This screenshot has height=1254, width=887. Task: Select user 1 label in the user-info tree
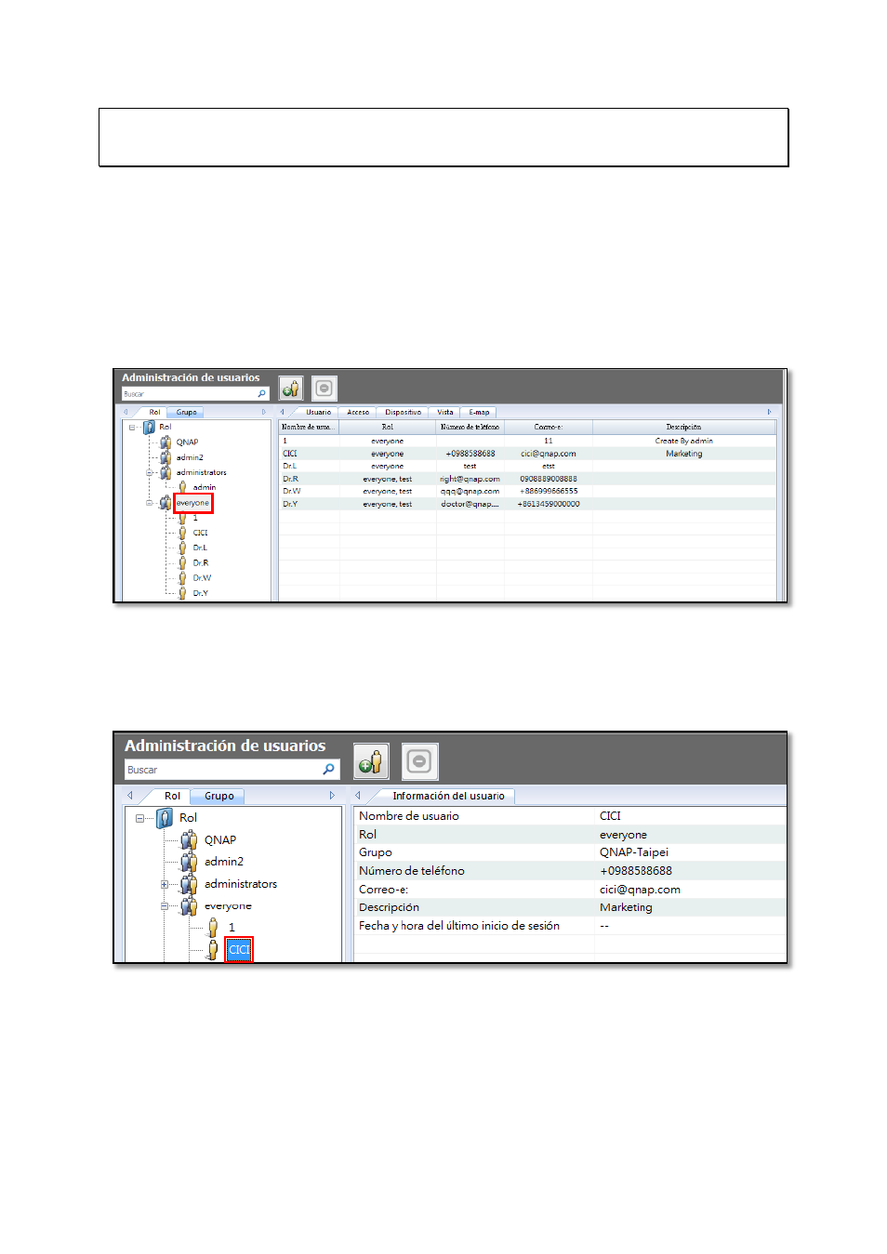click(232, 928)
